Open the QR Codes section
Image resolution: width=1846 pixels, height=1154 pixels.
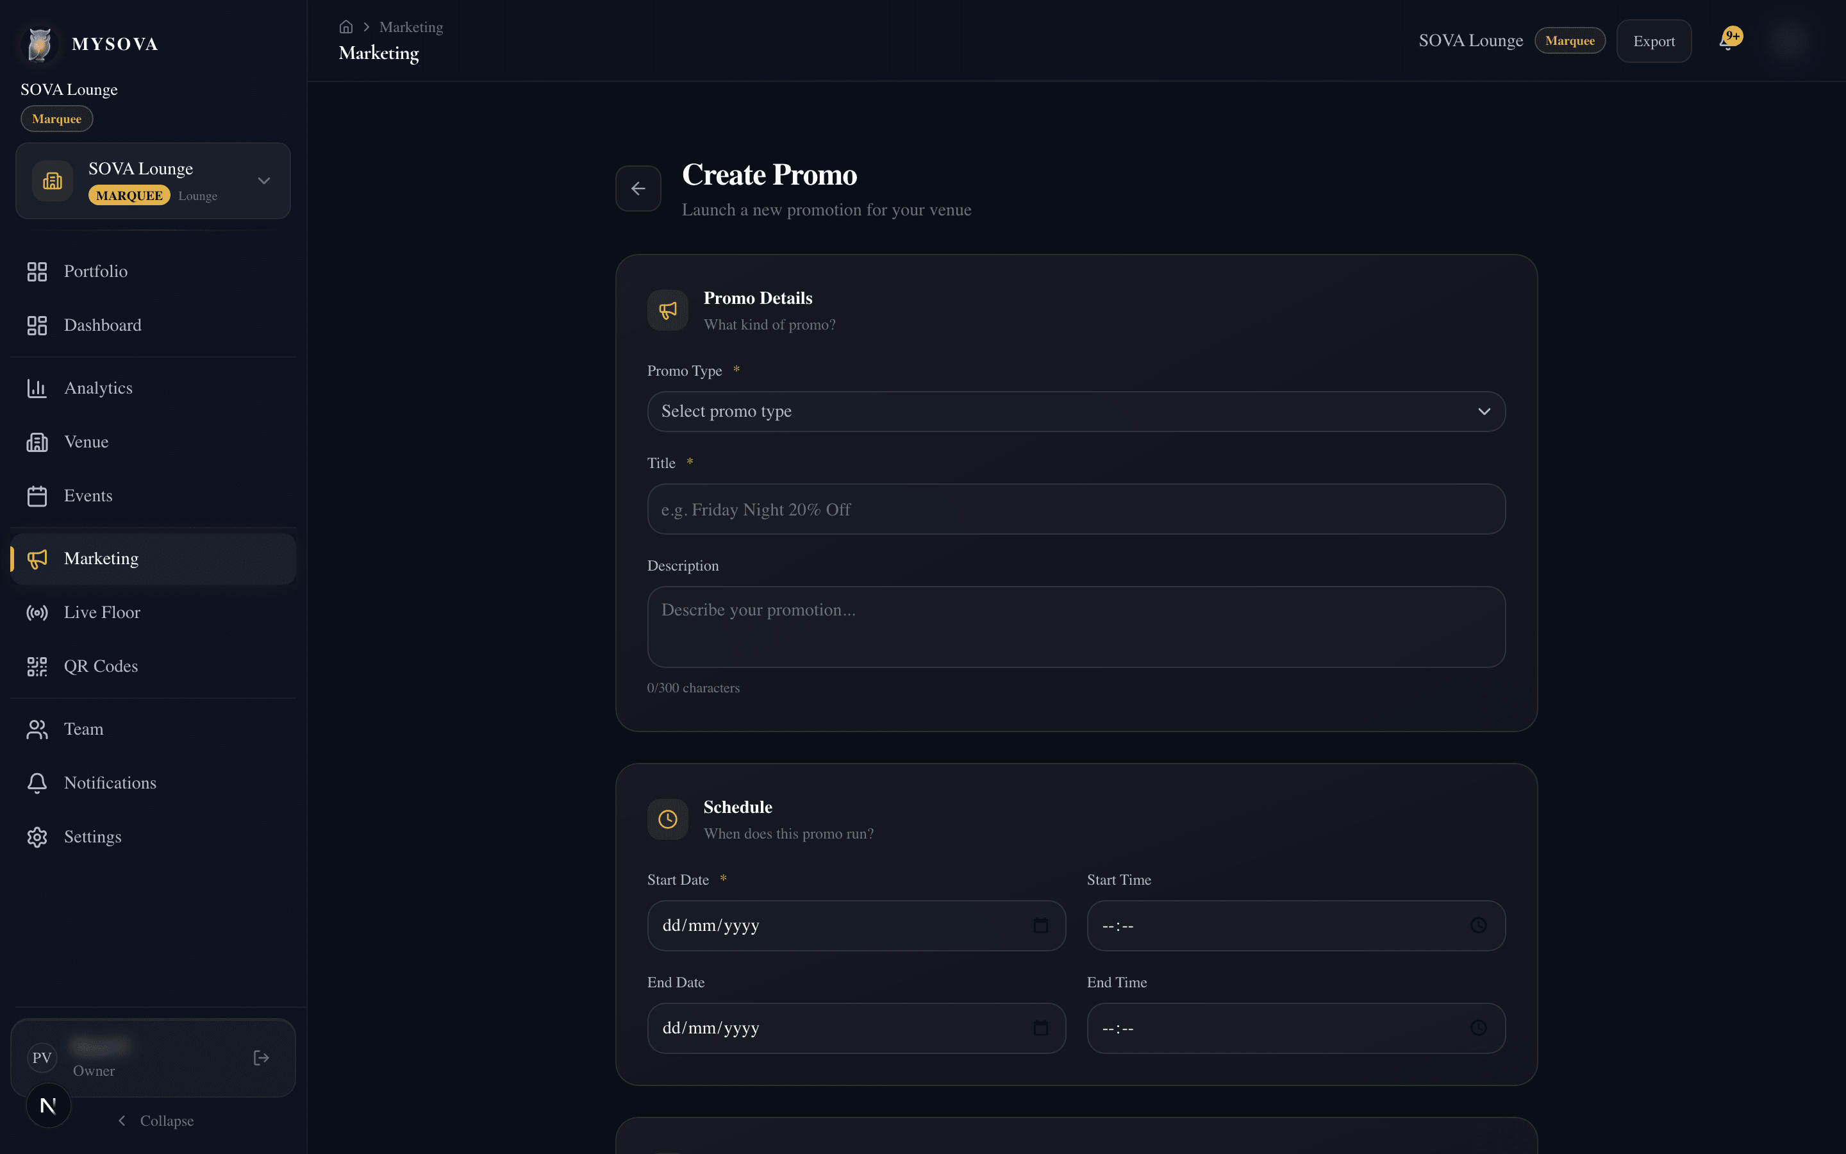101,665
